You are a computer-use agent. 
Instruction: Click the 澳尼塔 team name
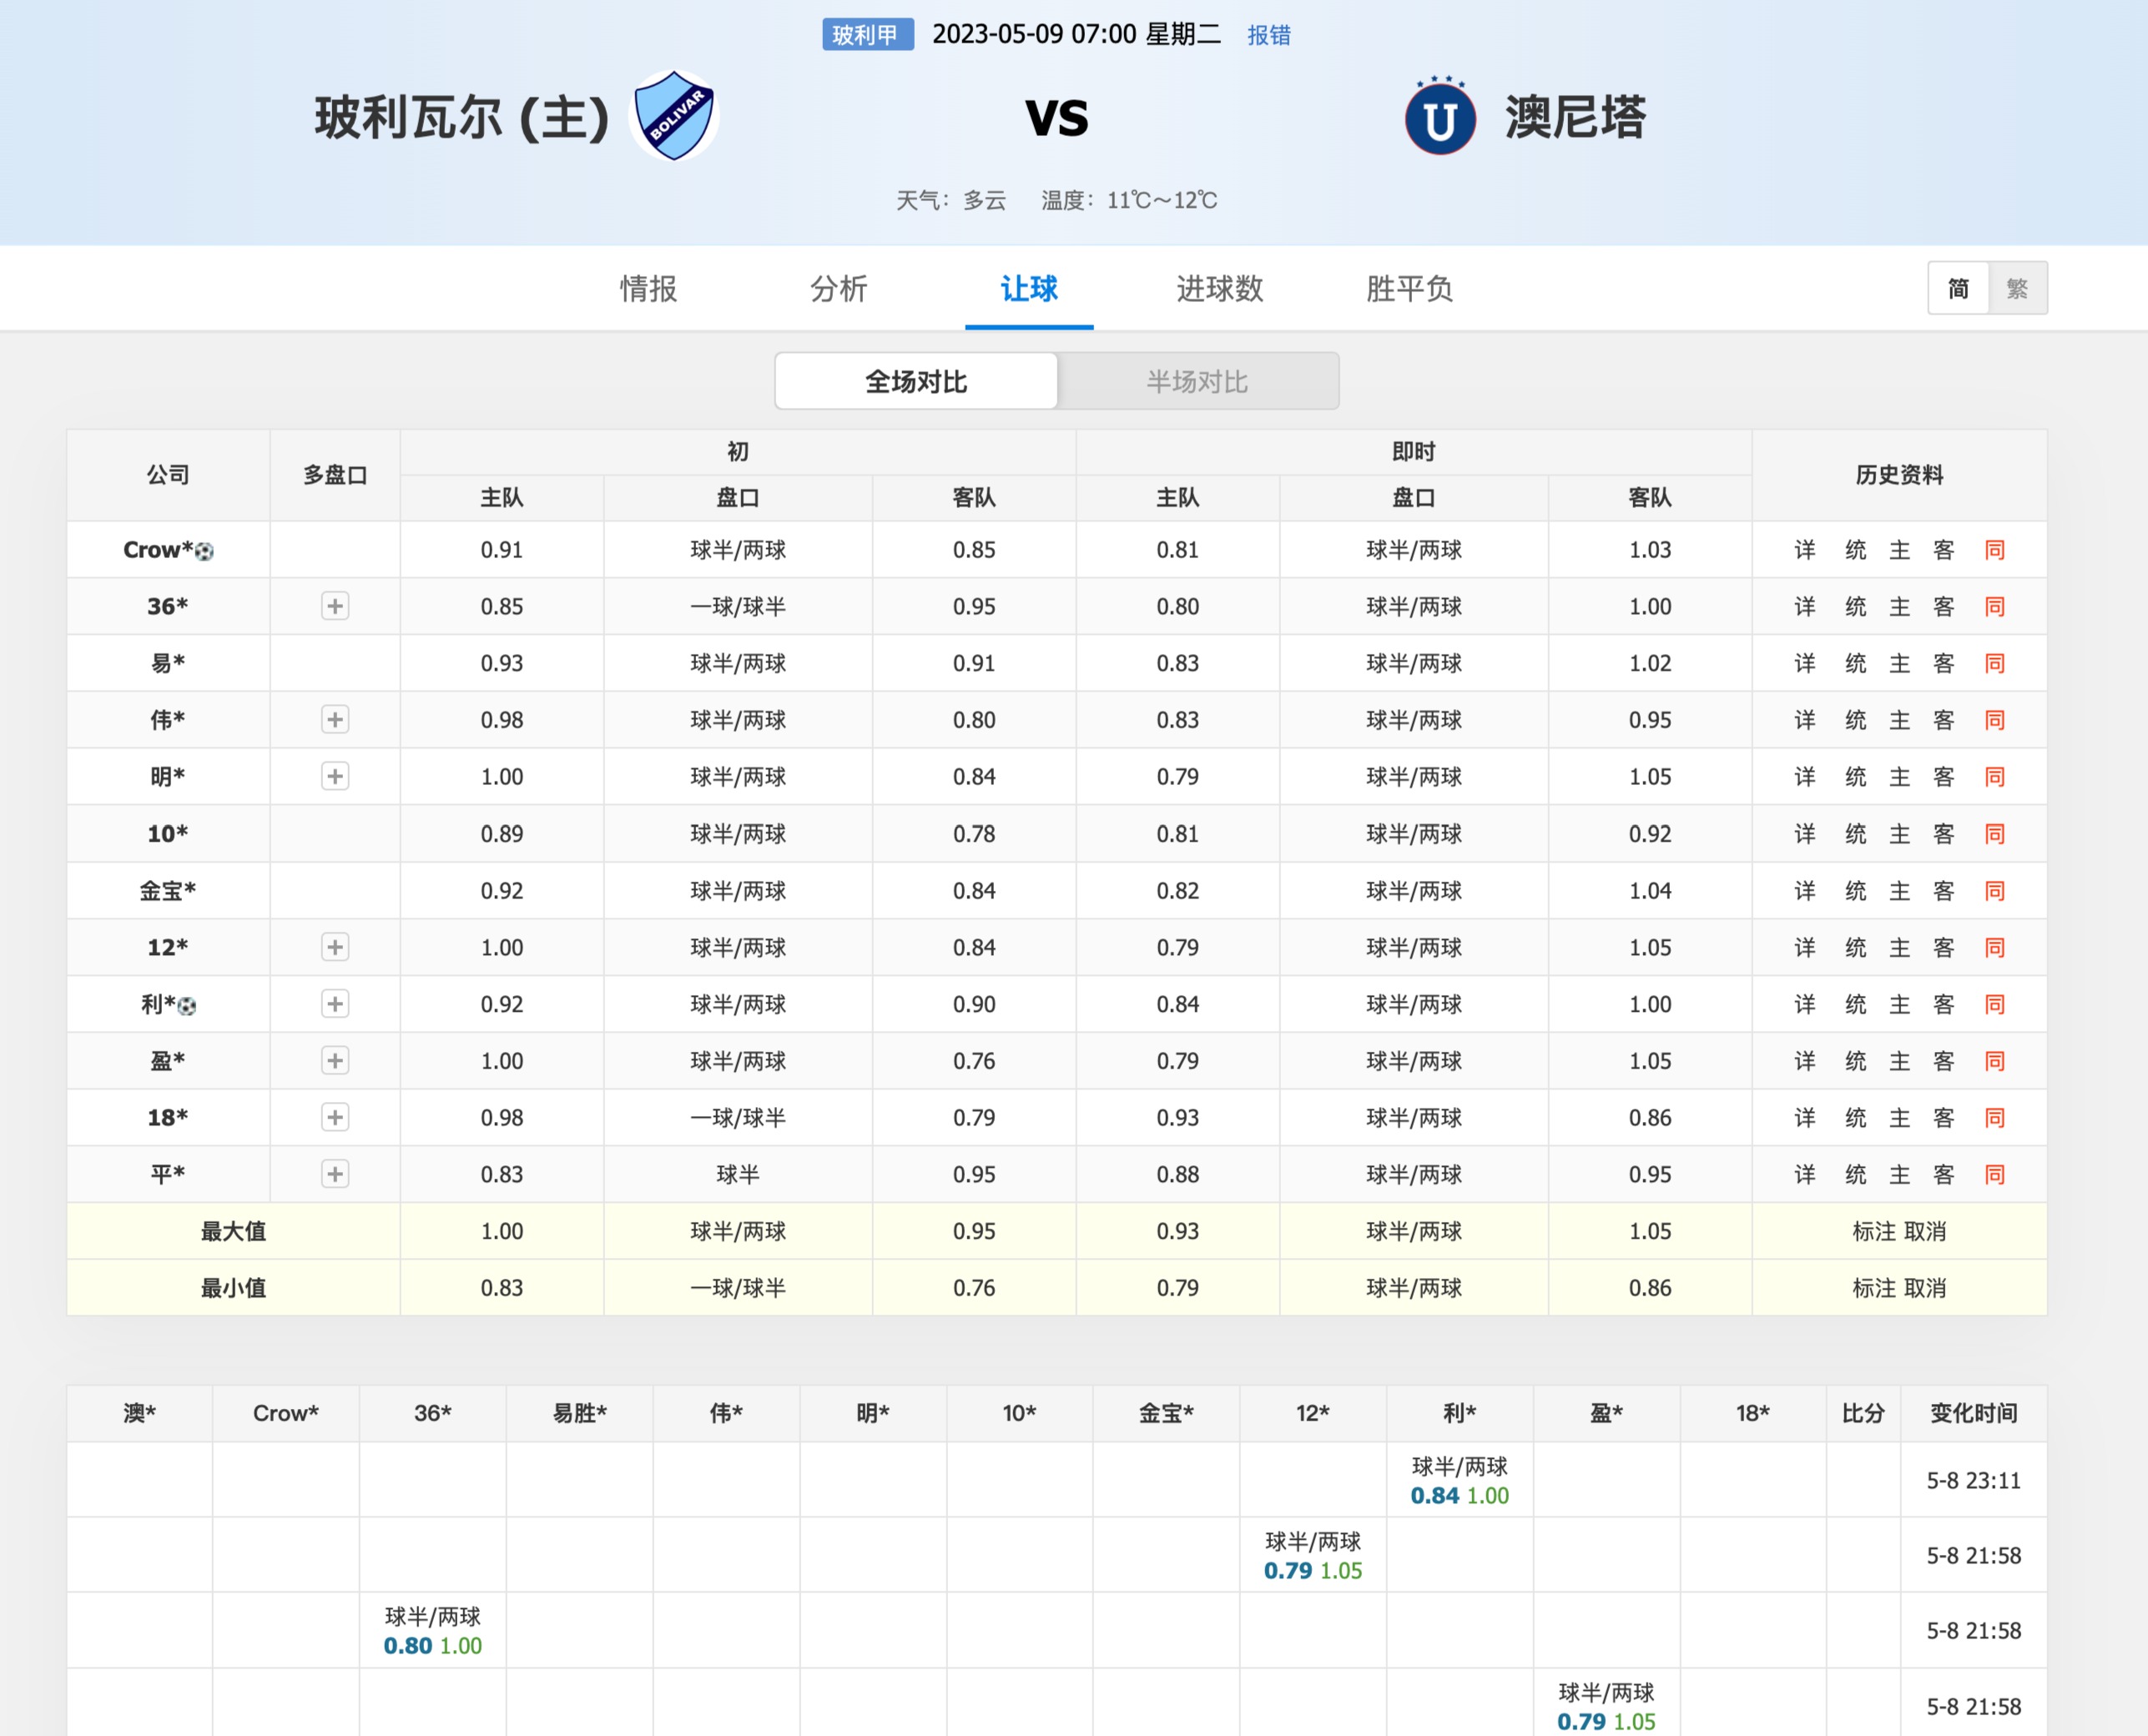point(1576,117)
